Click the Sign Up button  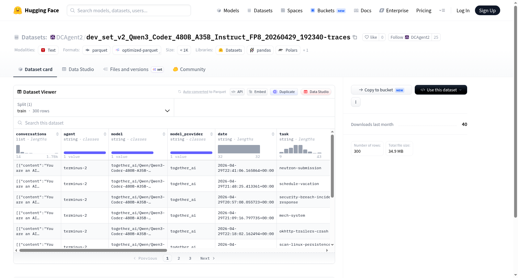click(487, 10)
